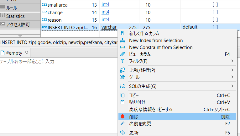Choose 削除 to delete the column
Screen dimensions: 240x136
pos(177,117)
